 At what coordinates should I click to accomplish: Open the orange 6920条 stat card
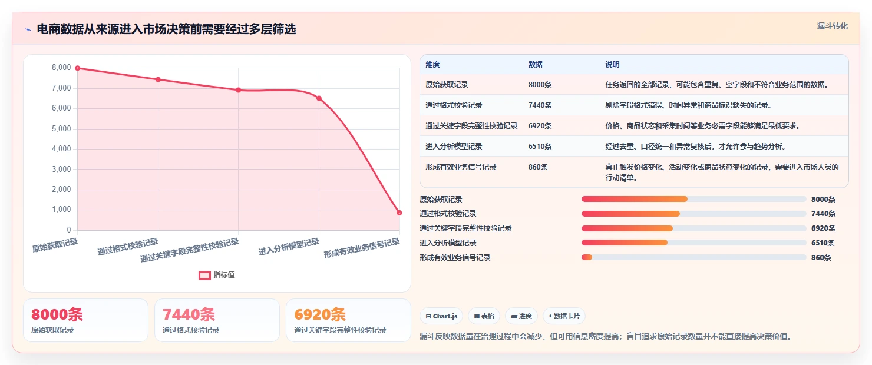pyautogui.click(x=348, y=320)
